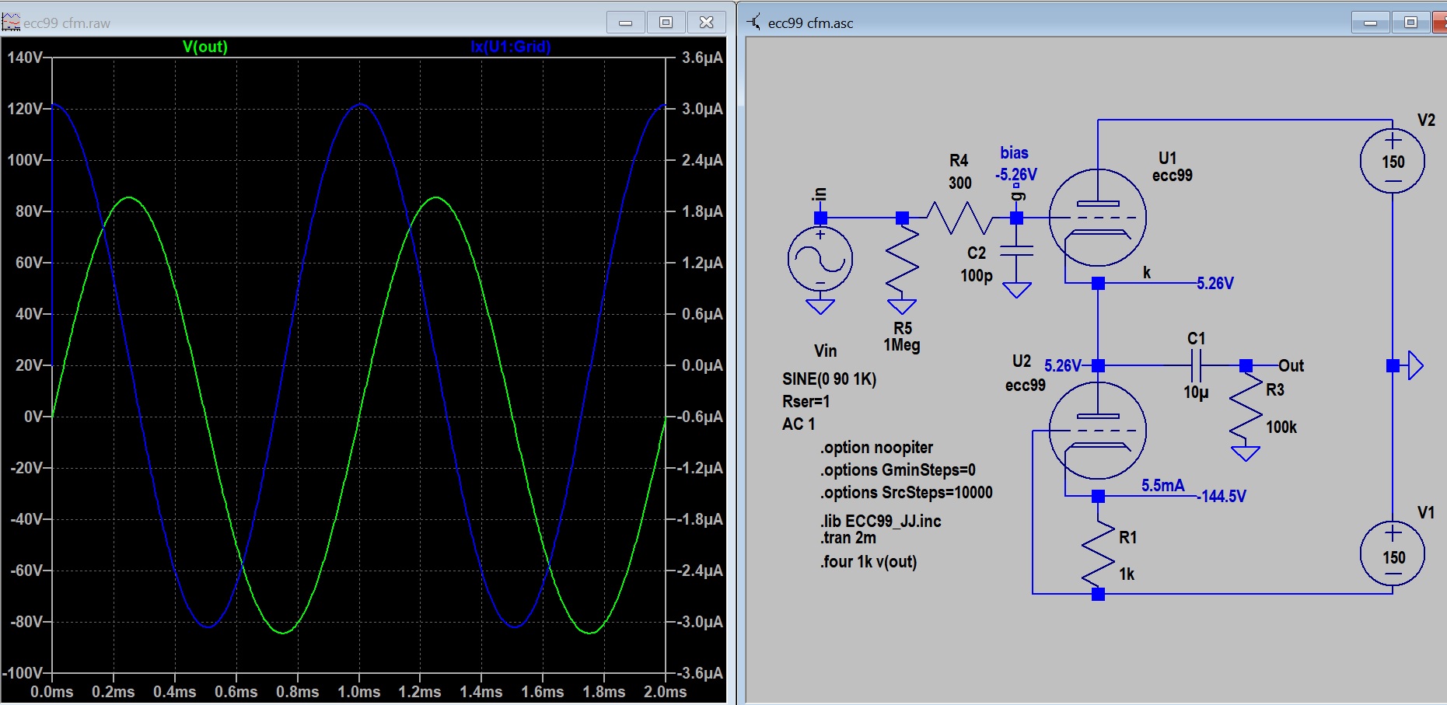Viewport: 1447px width, 705px height.
Task: Maximize the ecc99 cfm.raw waveform window
Action: tap(666, 23)
